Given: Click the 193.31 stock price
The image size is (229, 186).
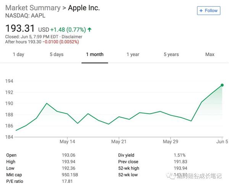Looking at the screenshot, I should 20,29.
